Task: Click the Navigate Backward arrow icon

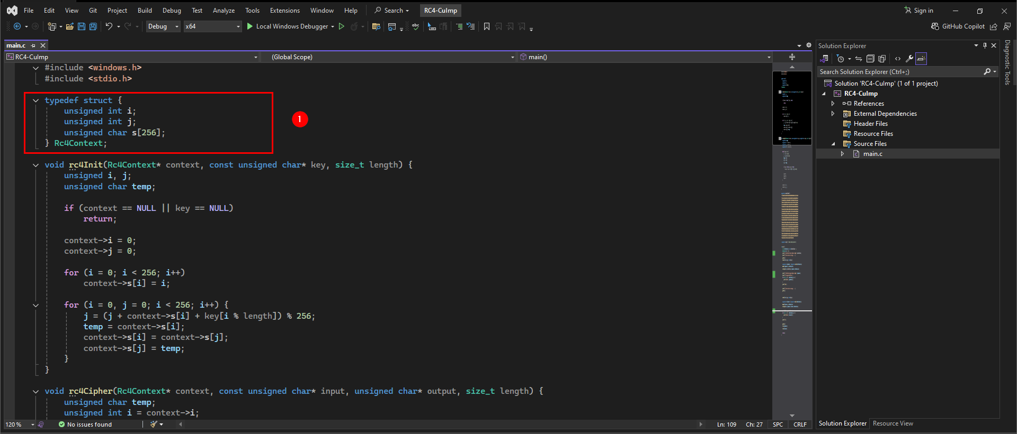Action: [17, 26]
